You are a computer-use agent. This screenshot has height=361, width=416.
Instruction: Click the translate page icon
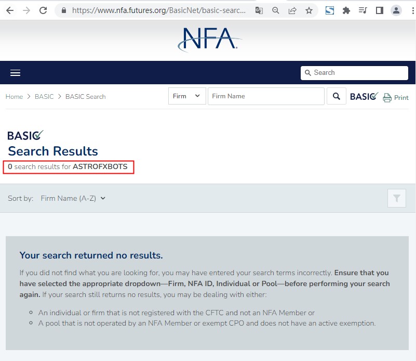tap(259, 10)
